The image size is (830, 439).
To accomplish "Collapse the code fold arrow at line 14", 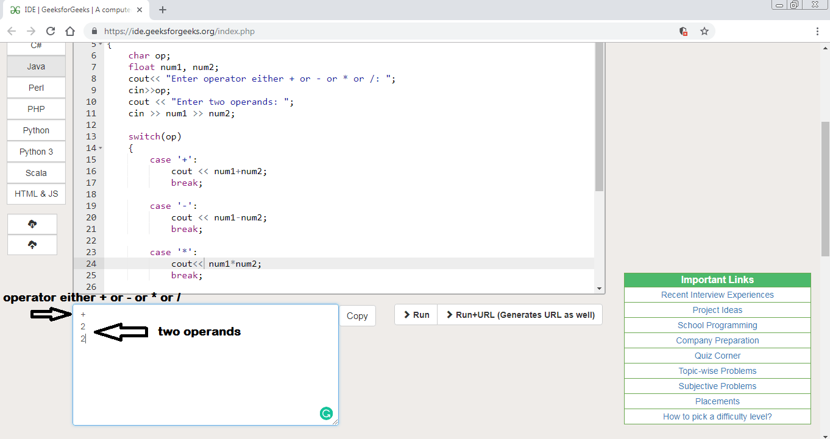I will pyautogui.click(x=101, y=149).
